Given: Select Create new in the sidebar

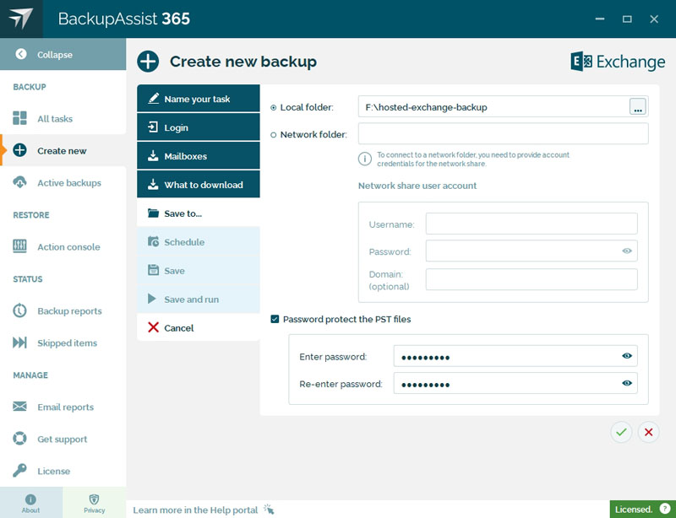Looking at the screenshot, I should point(63,151).
